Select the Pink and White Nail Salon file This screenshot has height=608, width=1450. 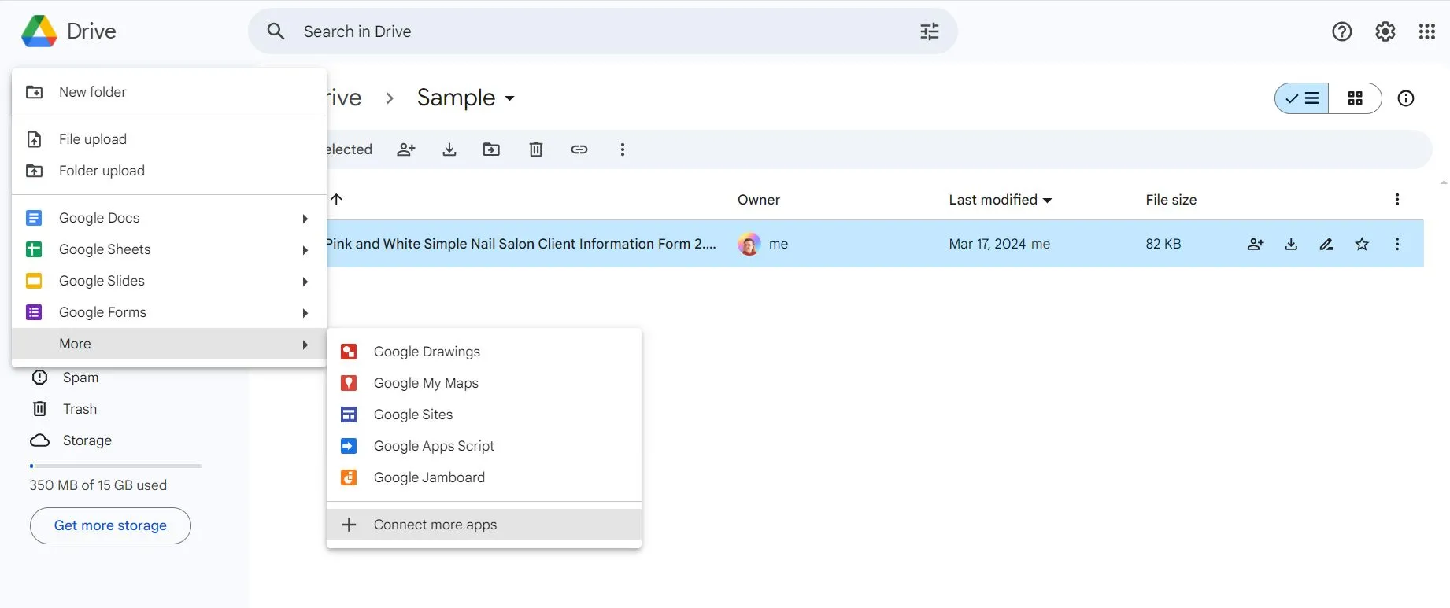pos(520,244)
